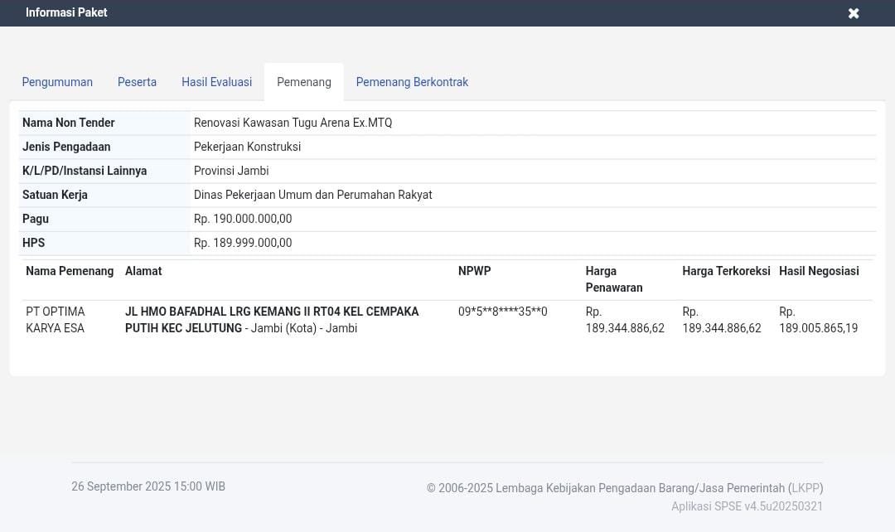
Task: Click the Hasil Negosiasi column header
Action: click(819, 271)
